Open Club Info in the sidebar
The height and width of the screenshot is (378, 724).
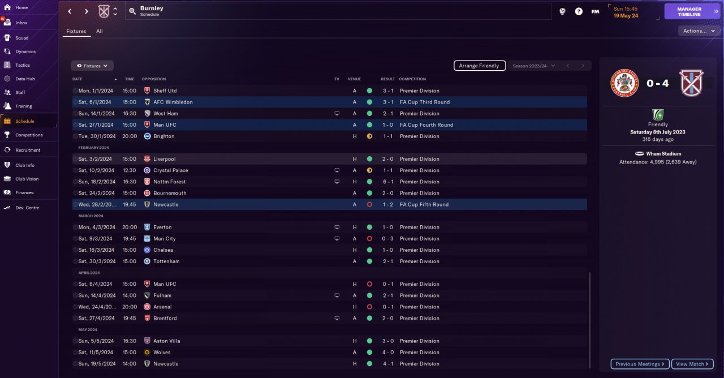[x=28, y=165]
